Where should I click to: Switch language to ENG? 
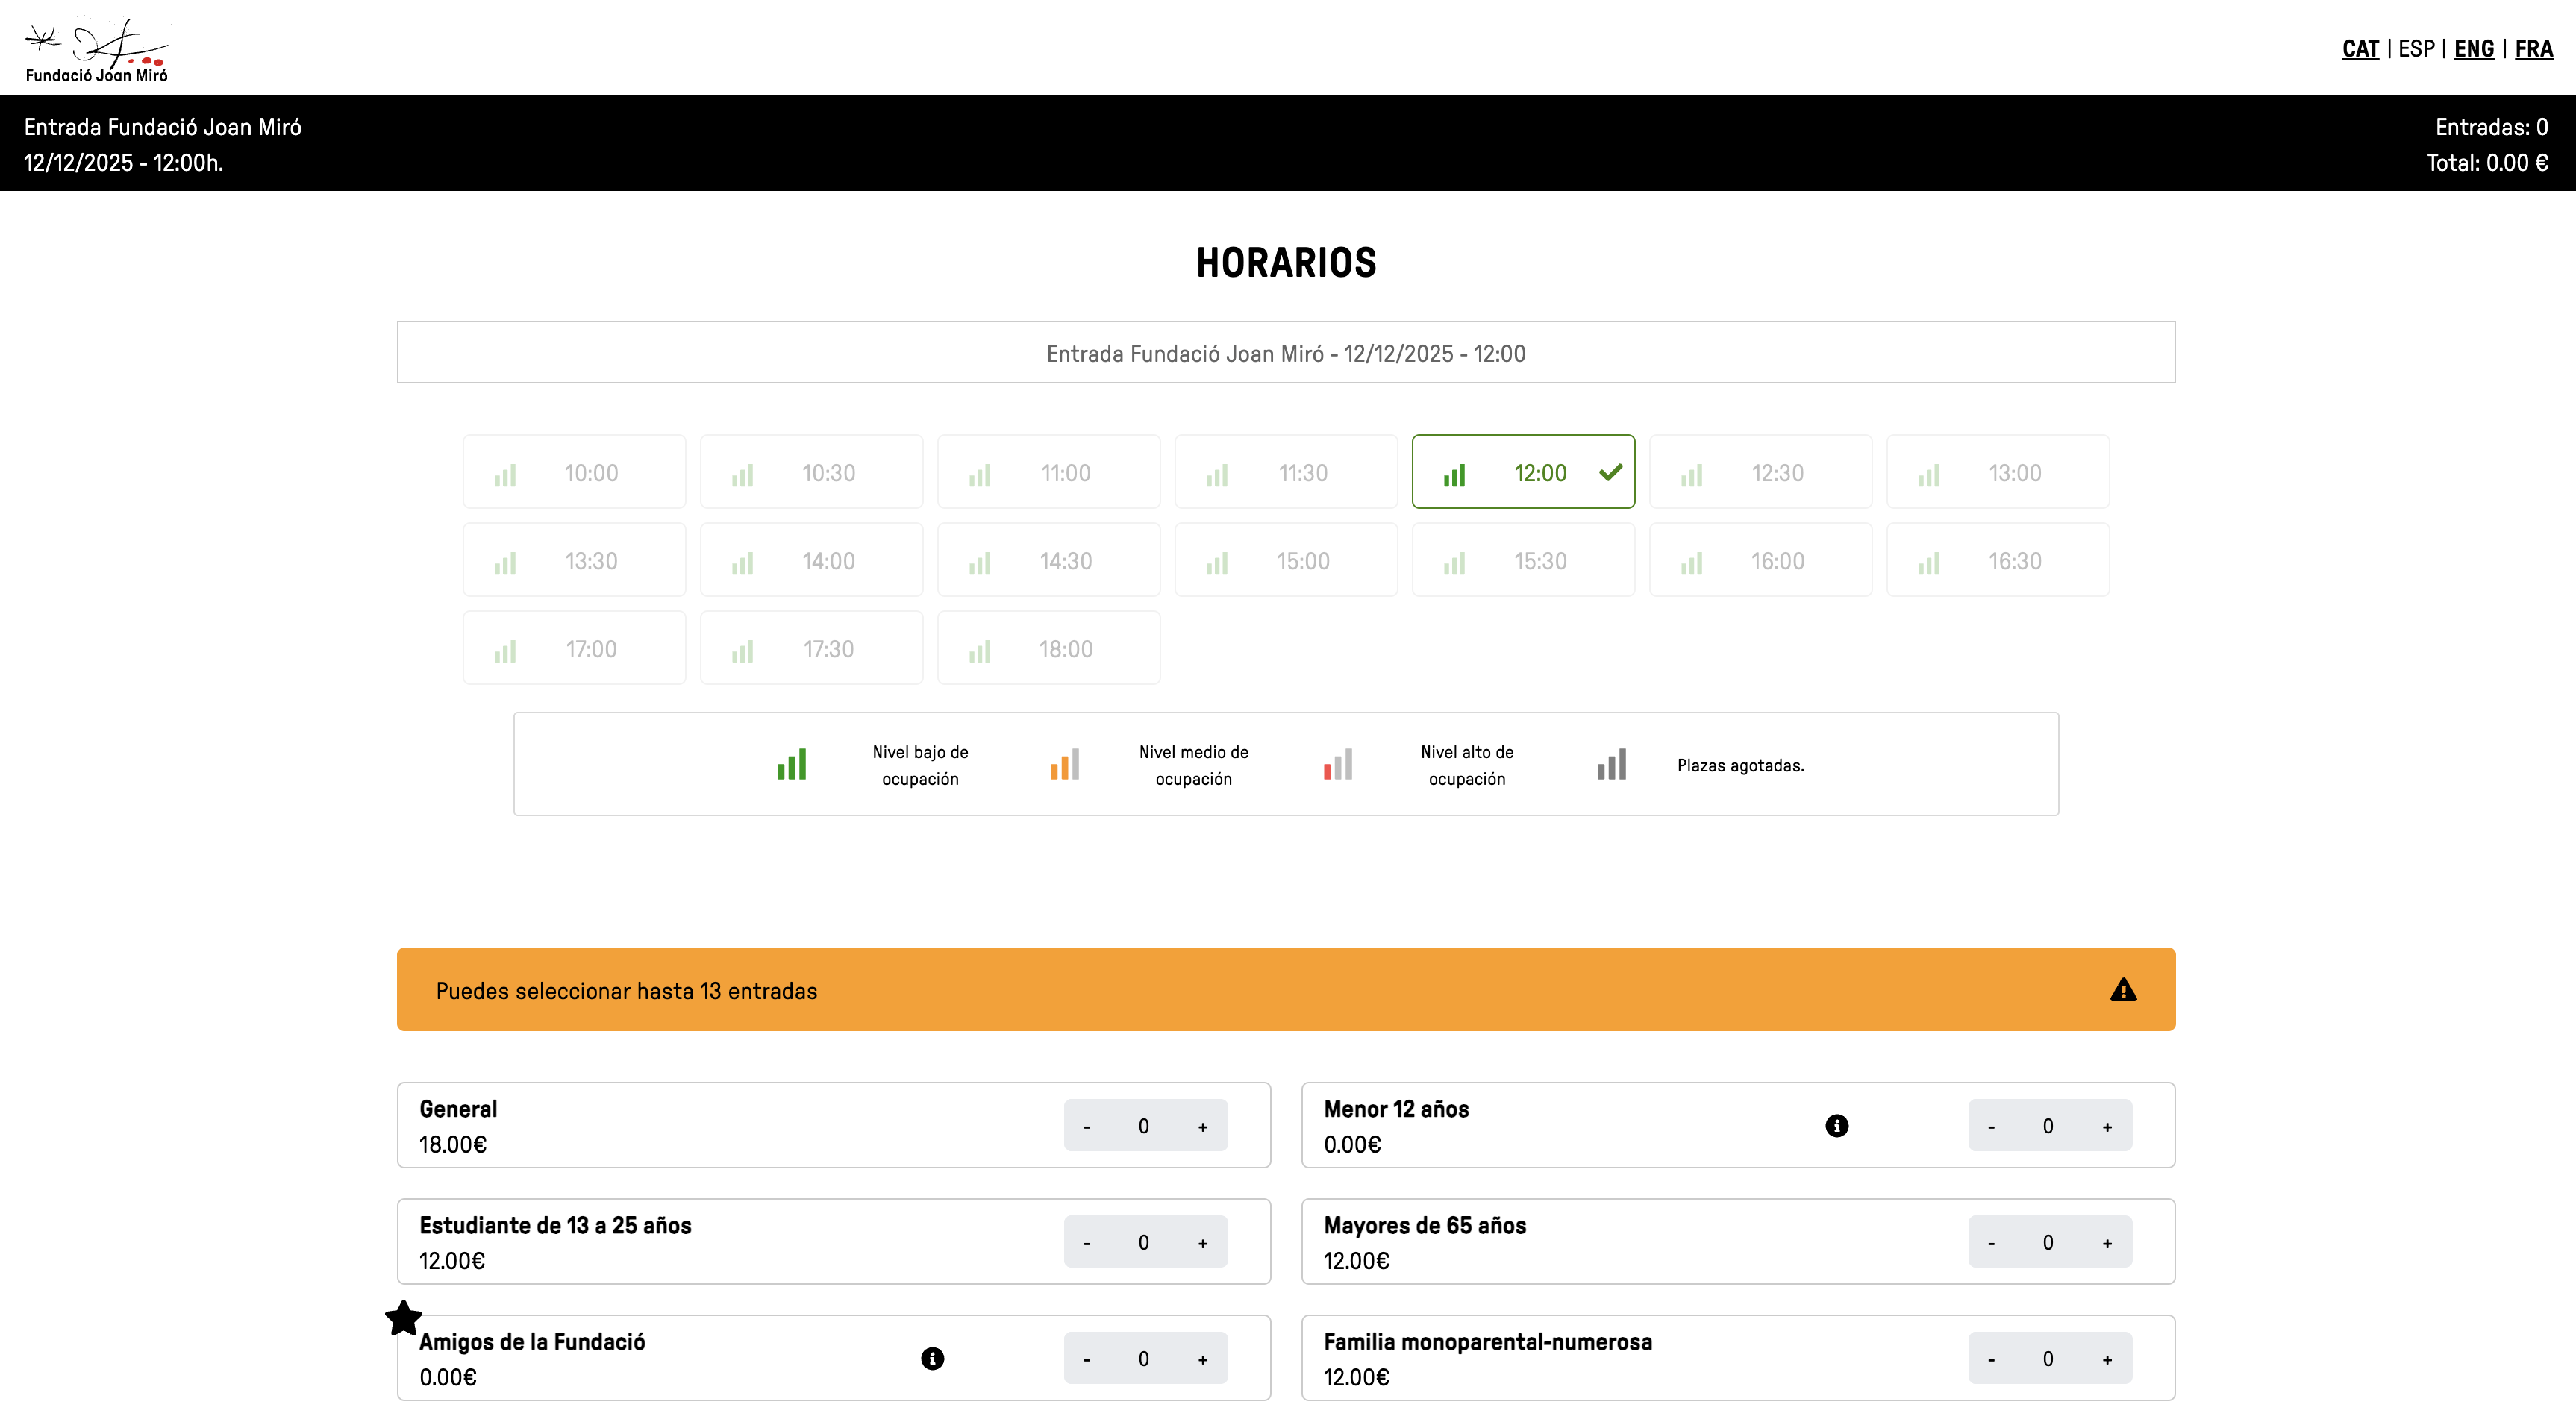coord(2474,49)
